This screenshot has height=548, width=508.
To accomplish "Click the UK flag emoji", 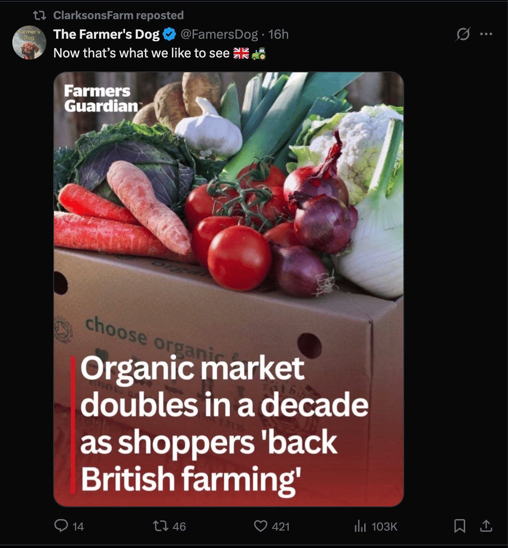I will coord(241,53).
